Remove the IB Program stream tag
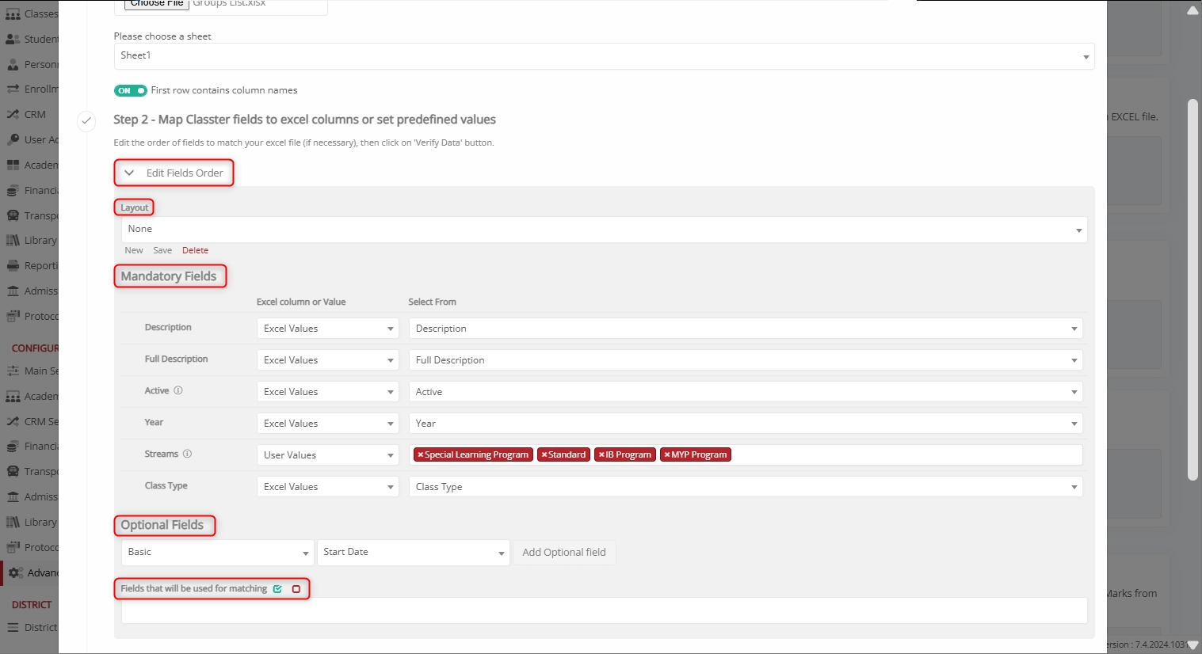1202x654 pixels. point(601,455)
